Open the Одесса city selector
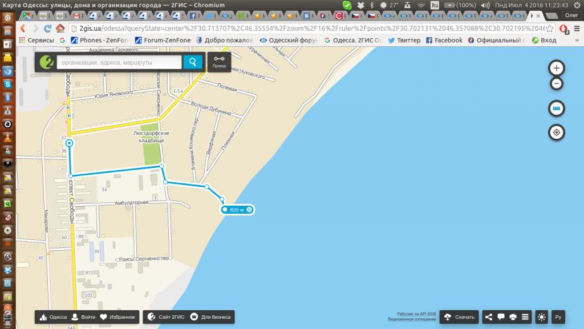 coord(52,317)
